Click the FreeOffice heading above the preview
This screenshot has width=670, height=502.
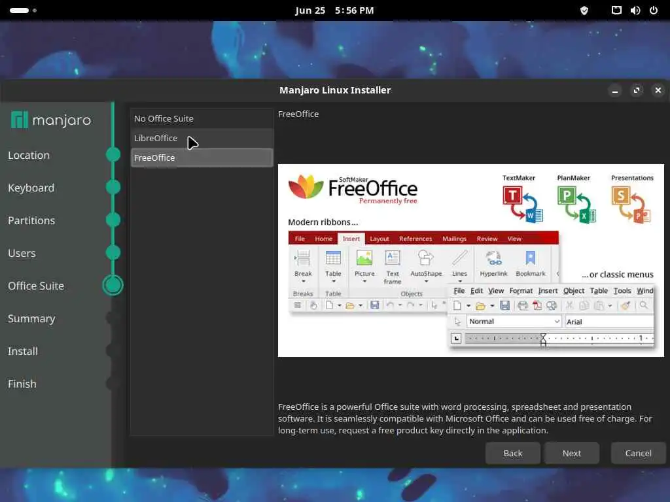(298, 114)
